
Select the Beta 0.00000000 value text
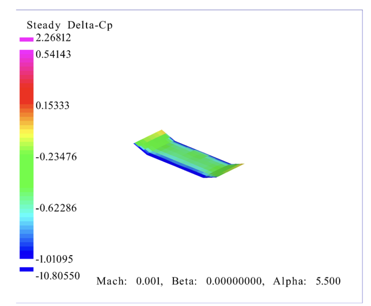(x=218, y=281)
